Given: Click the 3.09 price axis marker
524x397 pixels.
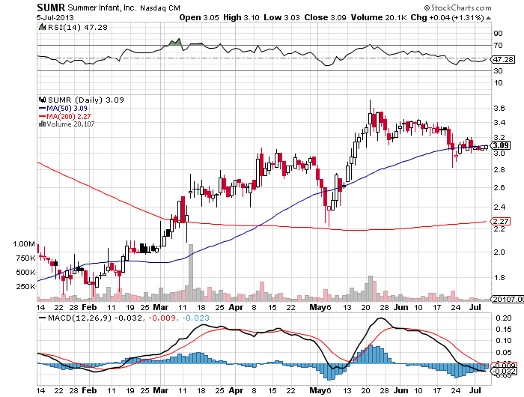Looking at the screenshot, I should [x=502, y=145].
